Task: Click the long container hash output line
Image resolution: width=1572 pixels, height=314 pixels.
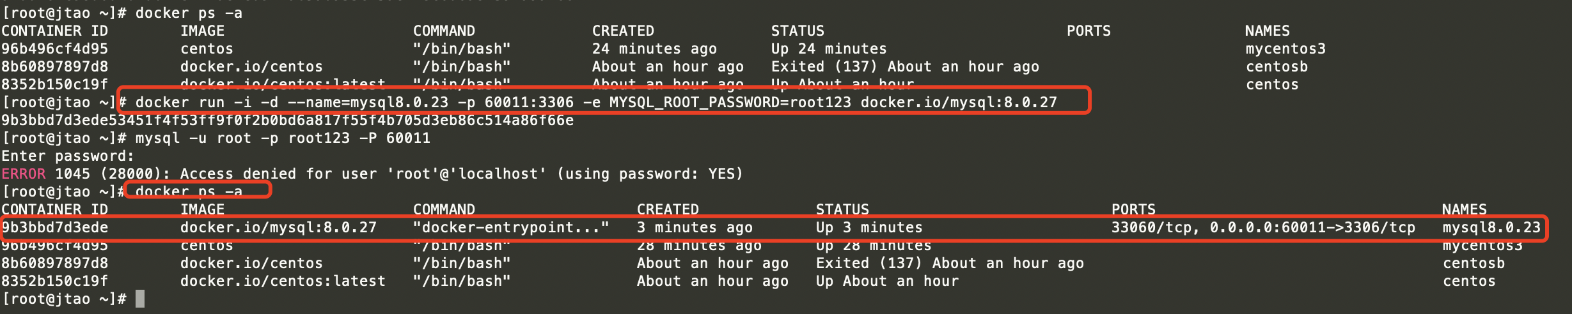Action: [287, 120]
